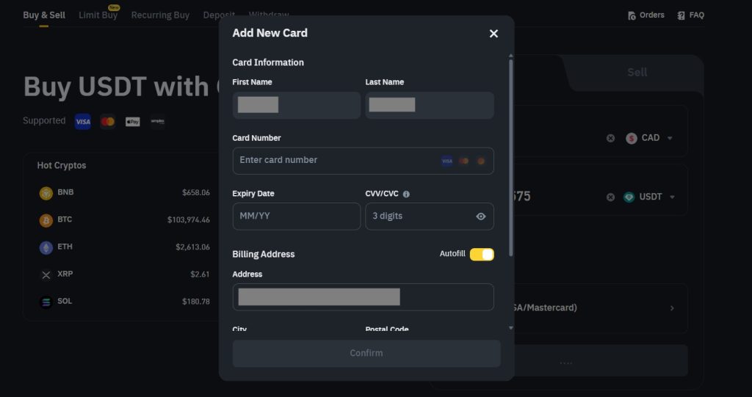The width and height of the screenshot is (752, 397).
Task: Open the Orders page
Action: (646, 15)
